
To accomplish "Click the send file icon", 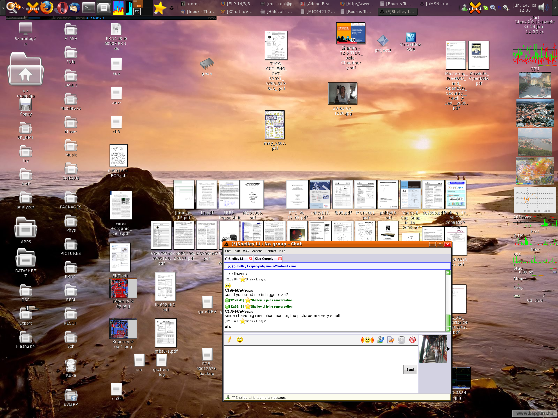I will [391, 340].
